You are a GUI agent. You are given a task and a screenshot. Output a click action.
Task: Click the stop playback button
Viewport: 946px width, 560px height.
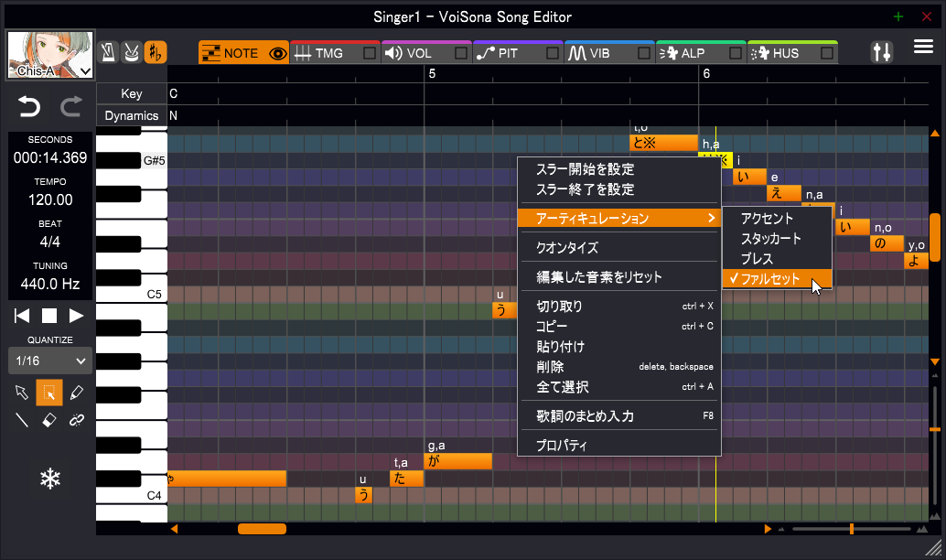click(x=48, y=316)
